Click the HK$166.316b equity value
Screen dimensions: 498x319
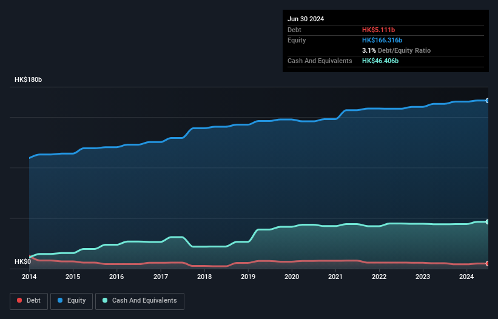pyautogui.click(x=382, y=40)
